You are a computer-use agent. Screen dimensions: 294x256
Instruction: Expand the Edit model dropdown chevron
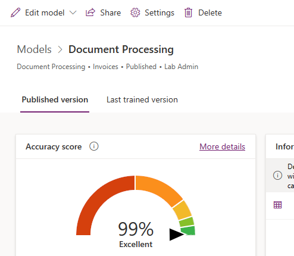pyautogui.click(x=73, y=13)
